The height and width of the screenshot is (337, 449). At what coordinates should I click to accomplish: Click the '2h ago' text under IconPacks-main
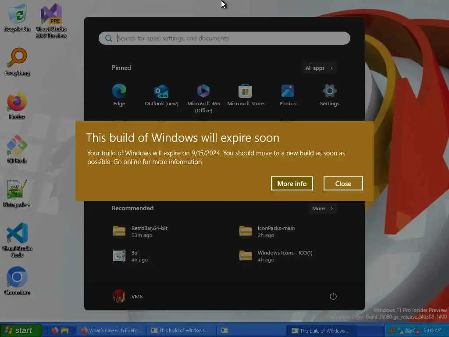click(266, 235)
